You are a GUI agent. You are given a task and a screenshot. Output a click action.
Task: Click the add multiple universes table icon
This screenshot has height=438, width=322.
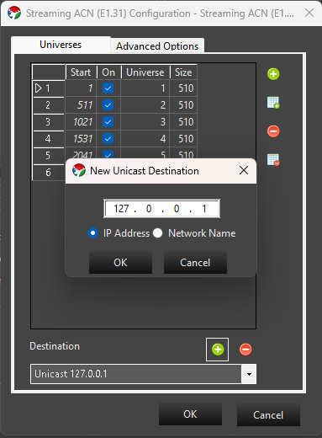point(273,103)
